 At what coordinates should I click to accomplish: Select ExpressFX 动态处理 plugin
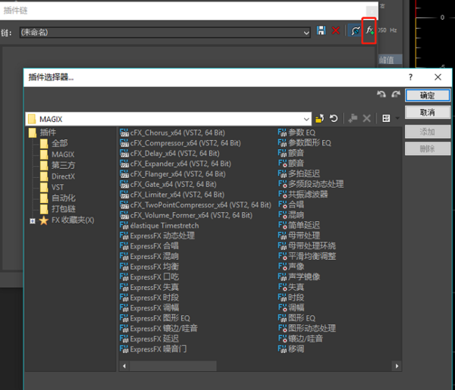[x=157, y=236]
